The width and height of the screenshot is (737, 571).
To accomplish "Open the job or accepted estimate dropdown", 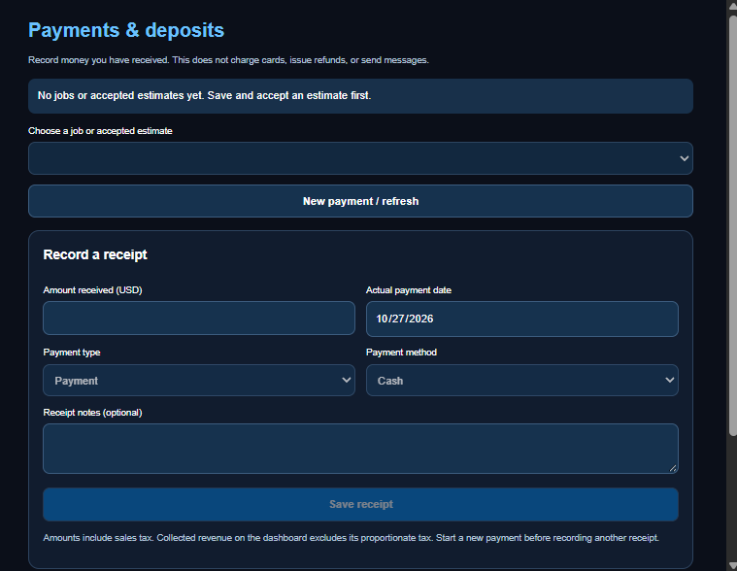I will [360, 158].
